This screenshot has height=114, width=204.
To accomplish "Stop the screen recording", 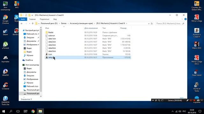I will [194, 100].
